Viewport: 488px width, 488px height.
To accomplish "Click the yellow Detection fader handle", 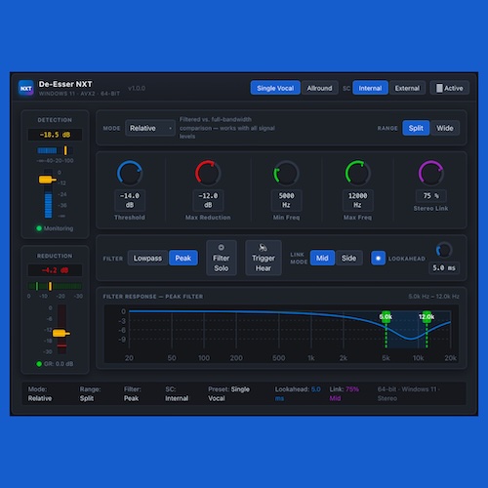I will pos(48,180).
